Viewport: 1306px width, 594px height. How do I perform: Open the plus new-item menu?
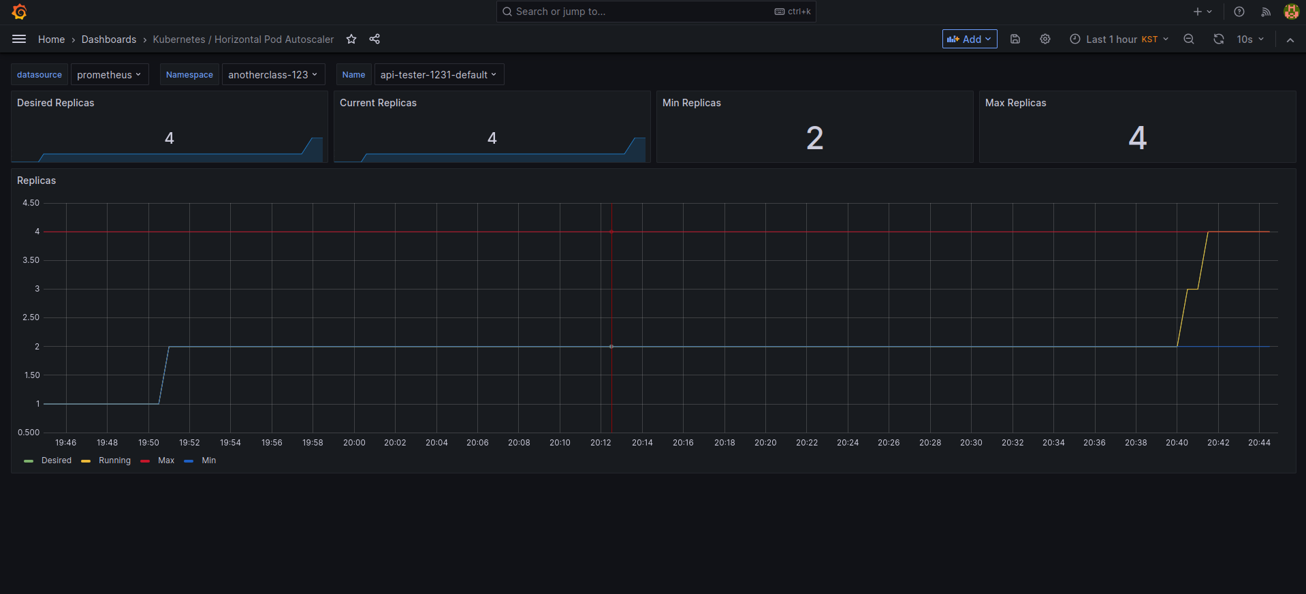click(x=1203, y=12)
